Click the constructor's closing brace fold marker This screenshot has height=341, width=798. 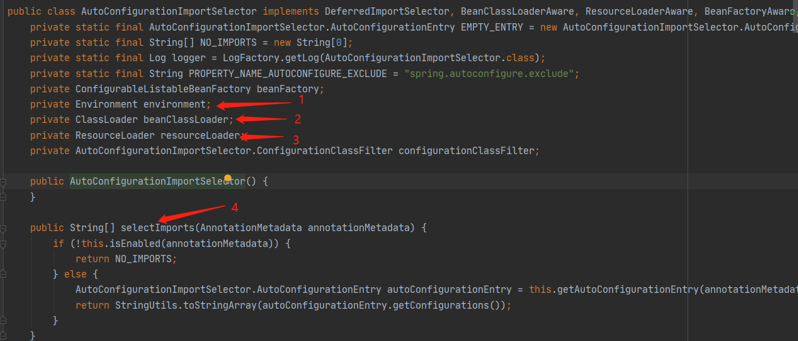coord(3,197)
